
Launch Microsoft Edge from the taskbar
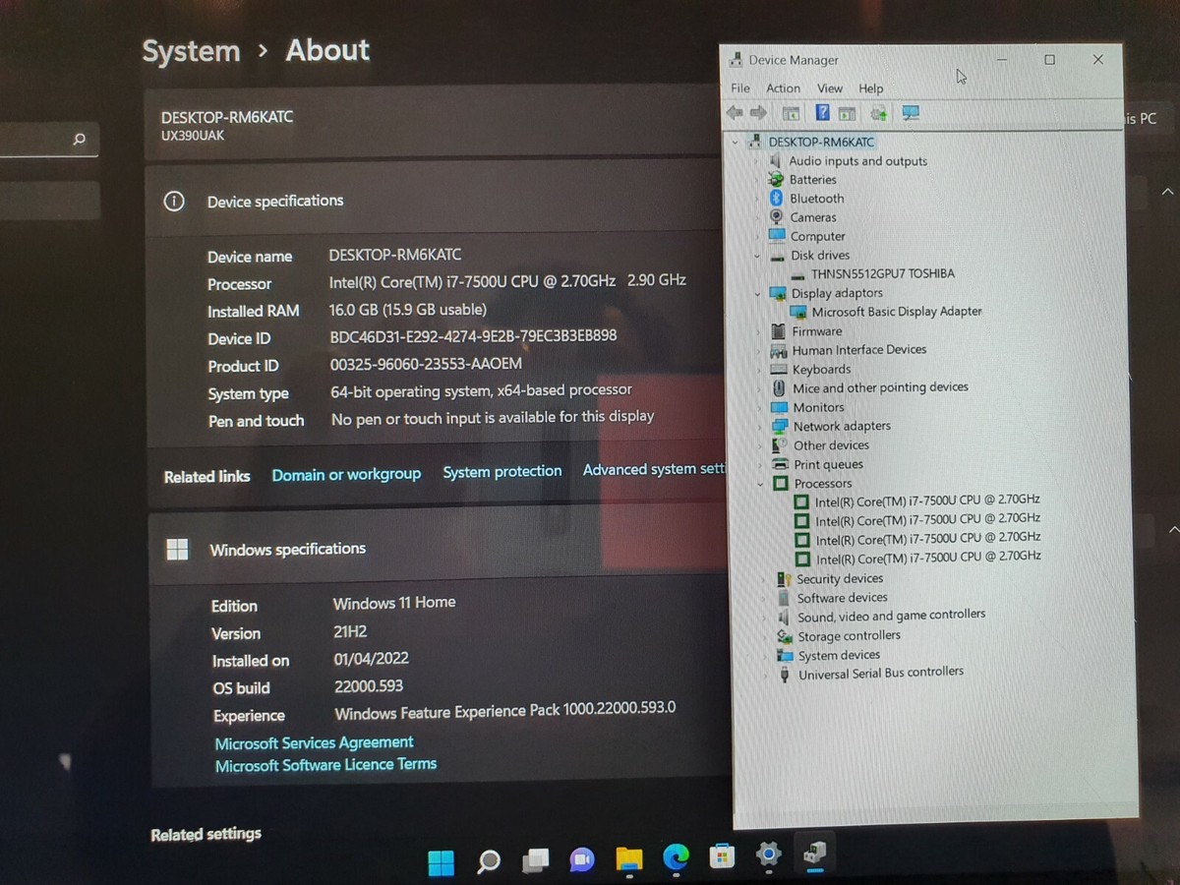coord(676,857)
